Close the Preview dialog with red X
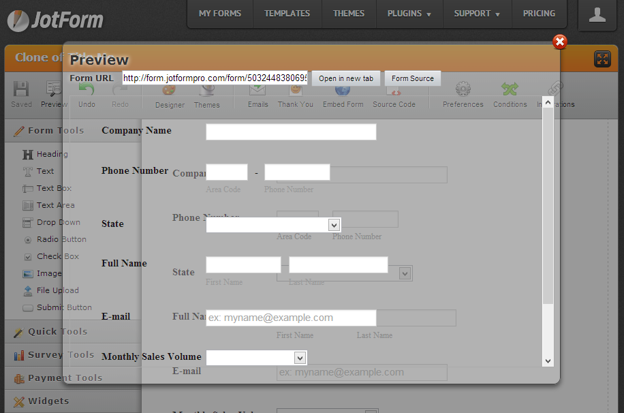 559,42
